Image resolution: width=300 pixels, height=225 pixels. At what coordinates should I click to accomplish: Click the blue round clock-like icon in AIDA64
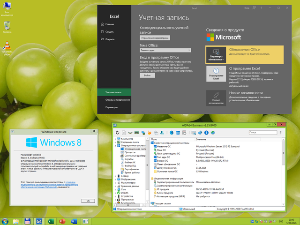pos(172,133)
